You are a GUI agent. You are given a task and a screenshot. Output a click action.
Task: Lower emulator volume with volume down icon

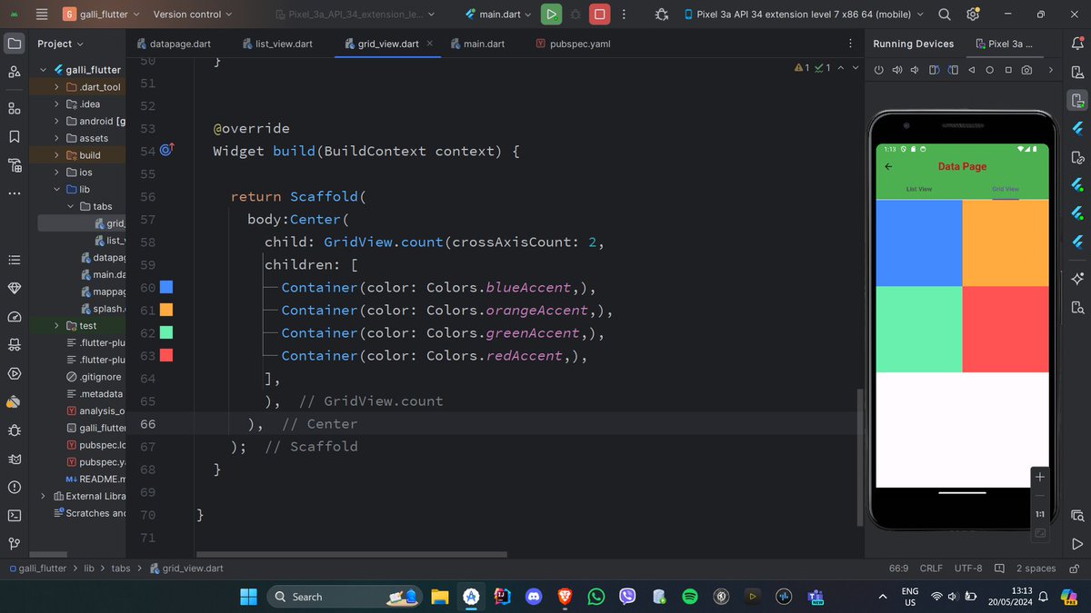pos(916,70)
